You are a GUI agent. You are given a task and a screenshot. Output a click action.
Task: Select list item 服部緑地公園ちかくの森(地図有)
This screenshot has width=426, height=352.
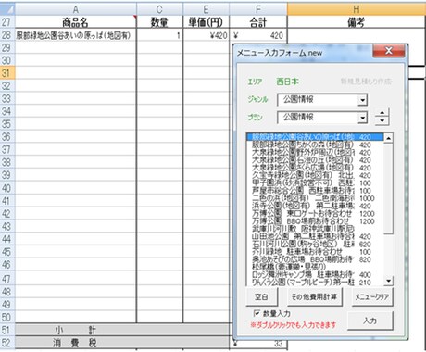[315, 145]
